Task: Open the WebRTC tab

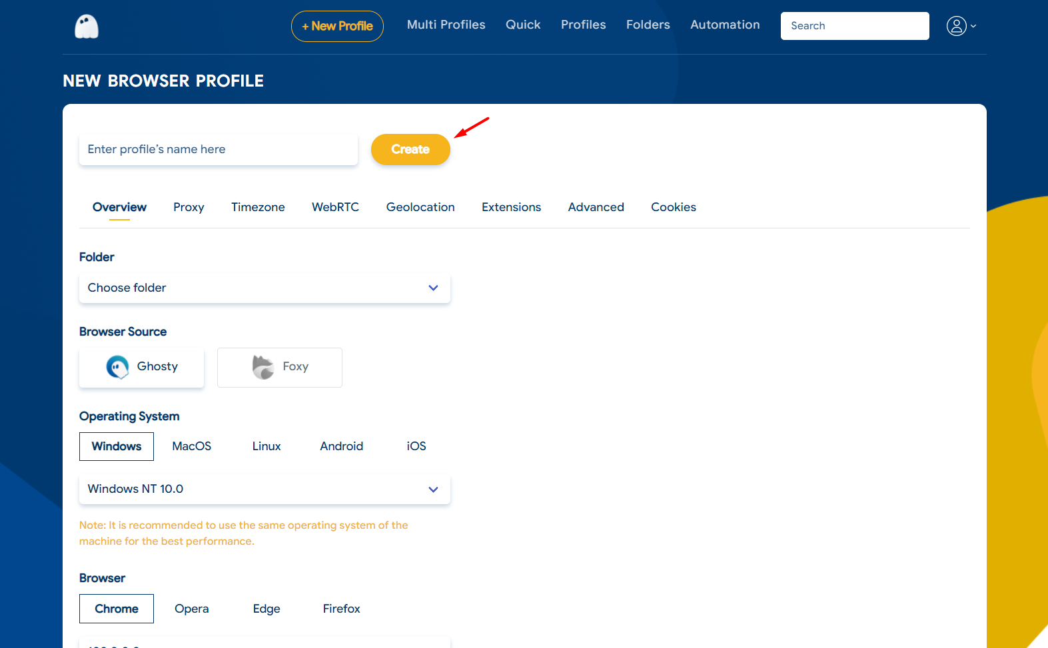Action: pos(335,207)
